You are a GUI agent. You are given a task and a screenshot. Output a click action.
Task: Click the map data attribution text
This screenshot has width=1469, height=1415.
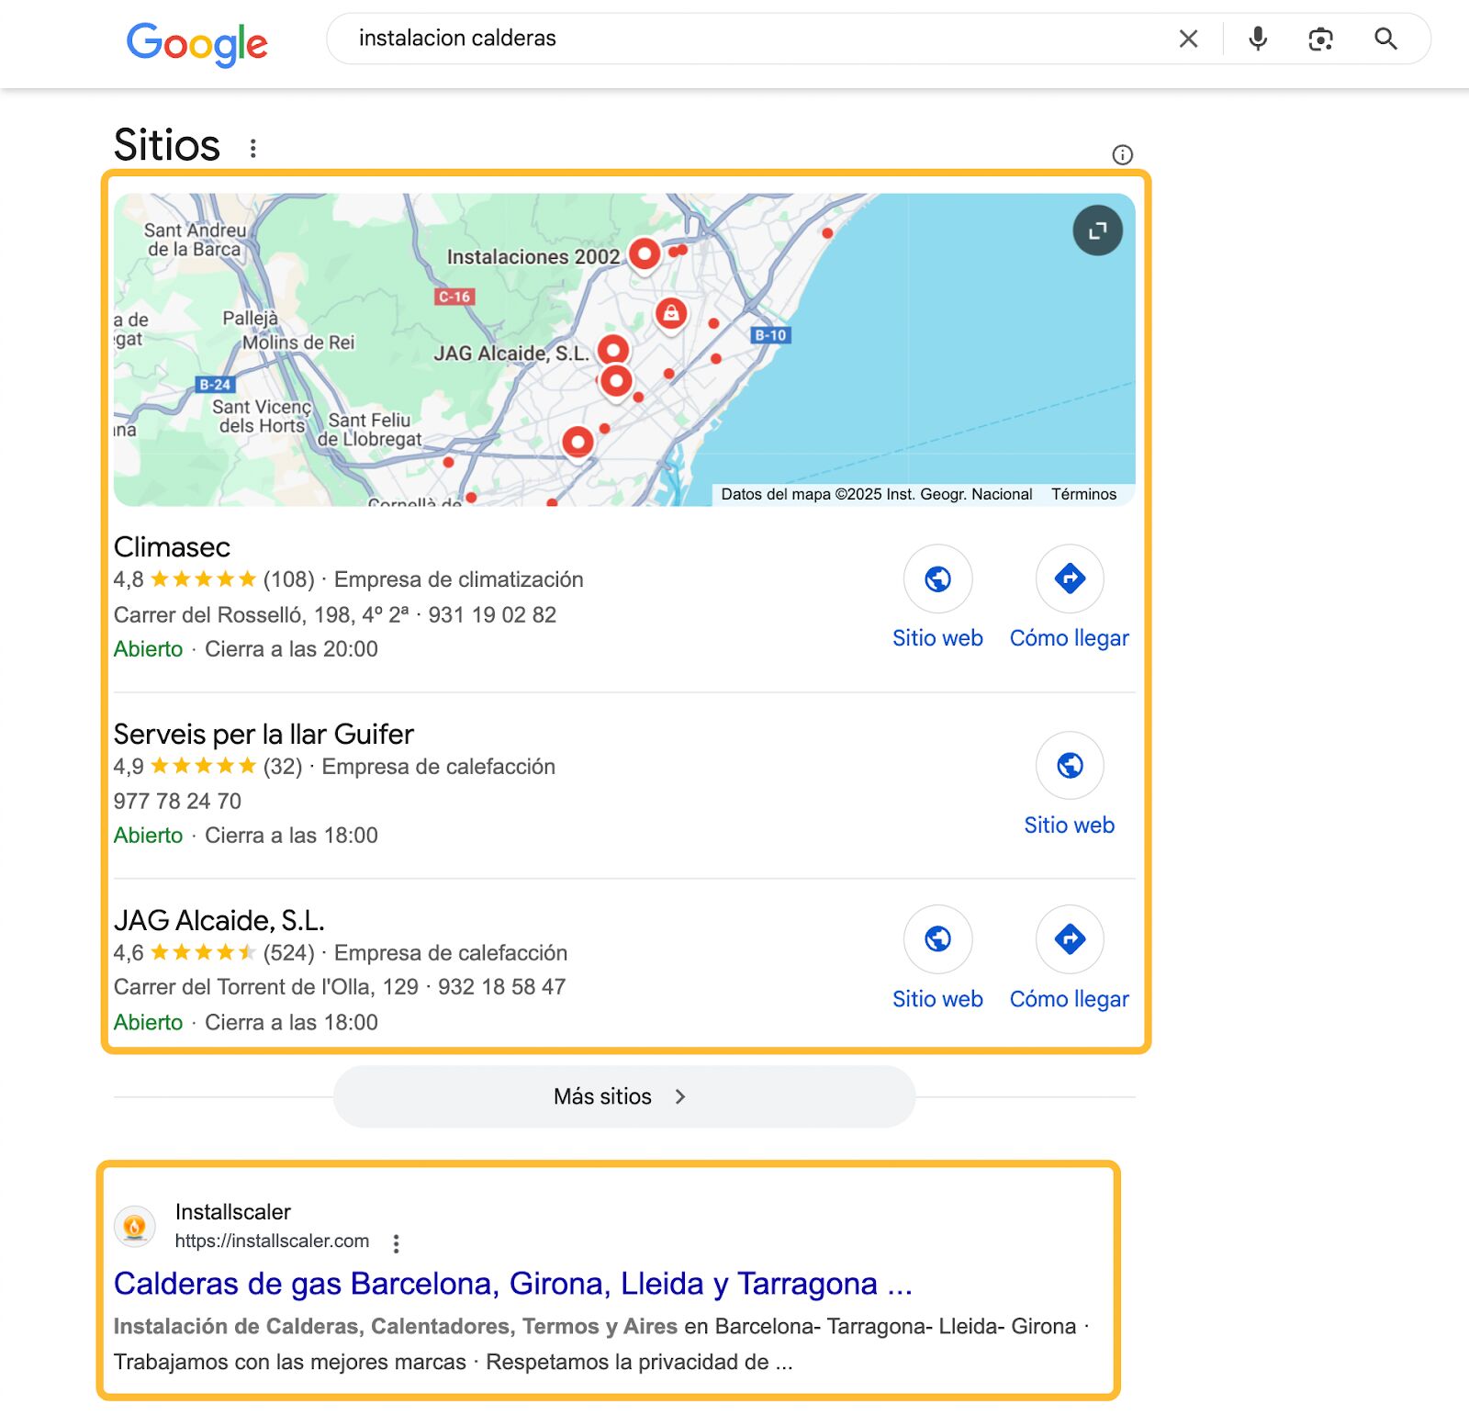pos(877,494)
